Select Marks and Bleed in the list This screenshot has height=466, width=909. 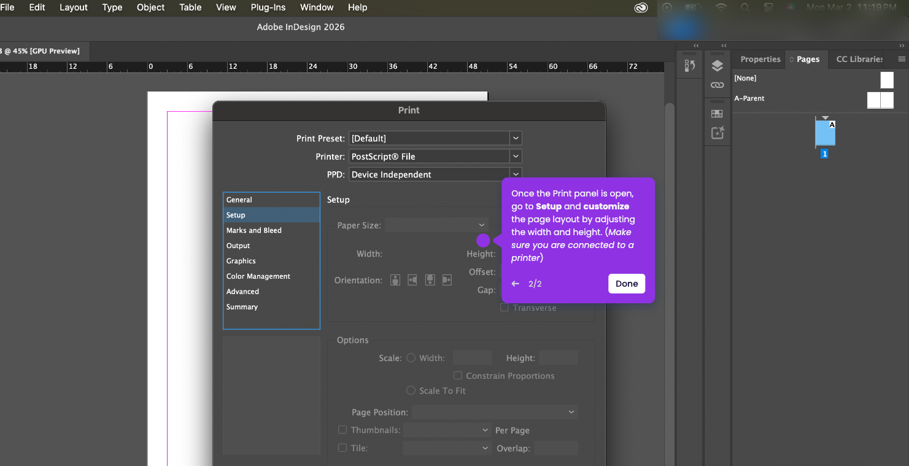click(254, 230)
